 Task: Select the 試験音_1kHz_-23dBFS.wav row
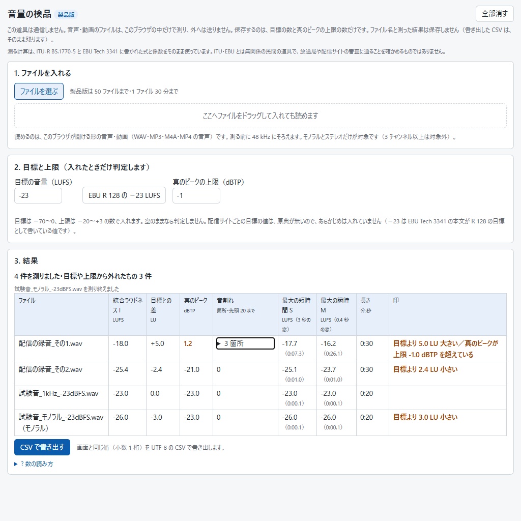coord(260,398)
